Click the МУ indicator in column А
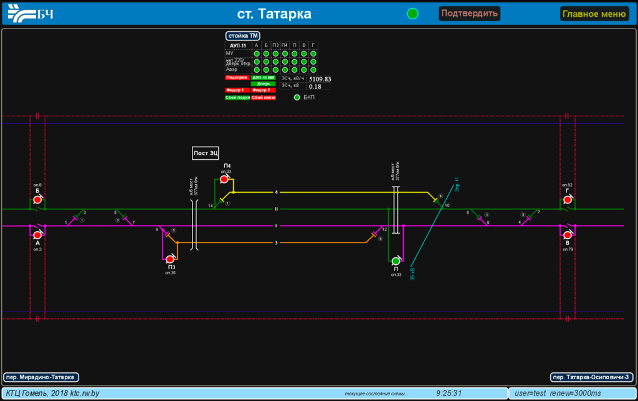 [257, 53]
